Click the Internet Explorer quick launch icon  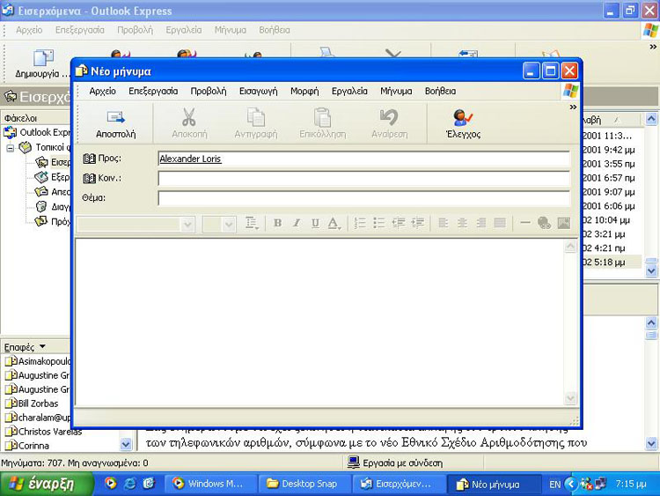(x=130, y=484)
